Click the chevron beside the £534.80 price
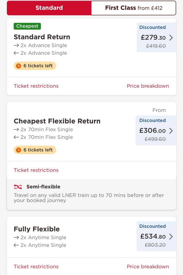 (x=171, y=237)
